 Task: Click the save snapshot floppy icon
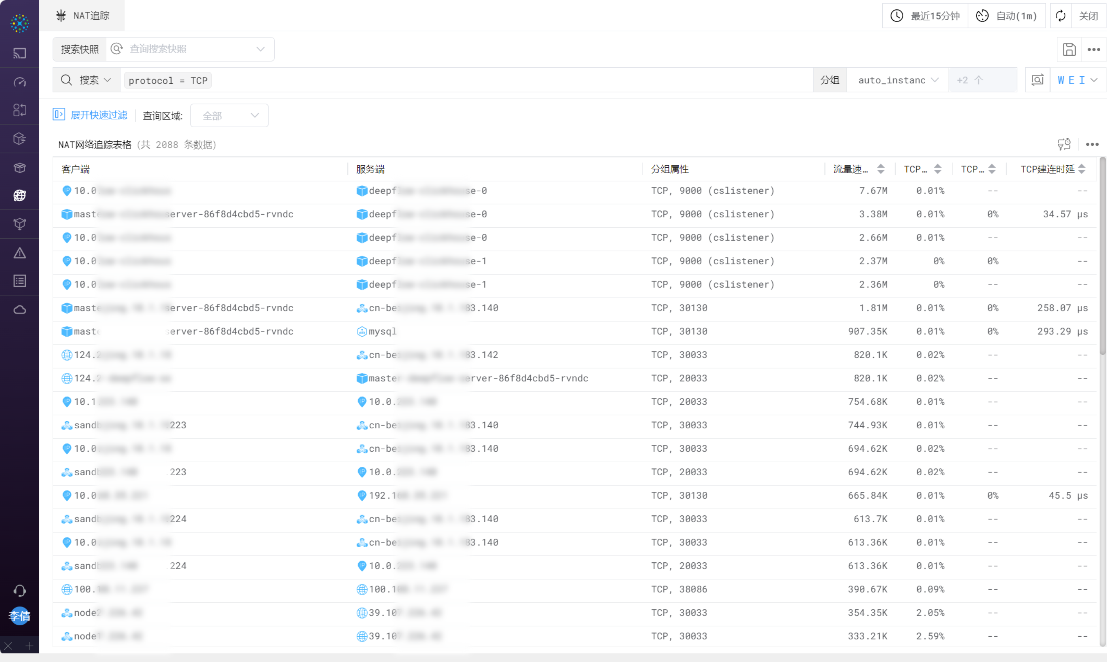(1069, 50)
